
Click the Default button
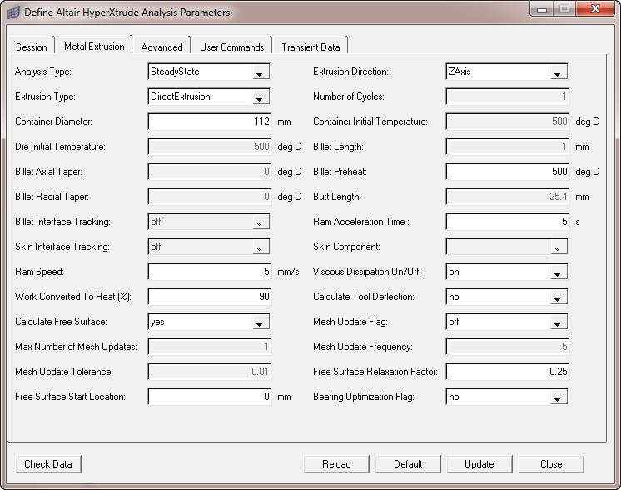click(x=408, y=464)
